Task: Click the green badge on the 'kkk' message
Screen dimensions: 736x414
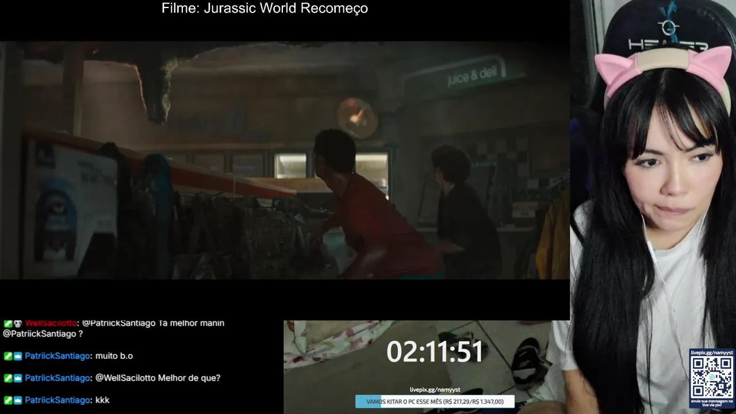Action: point(7,400)
